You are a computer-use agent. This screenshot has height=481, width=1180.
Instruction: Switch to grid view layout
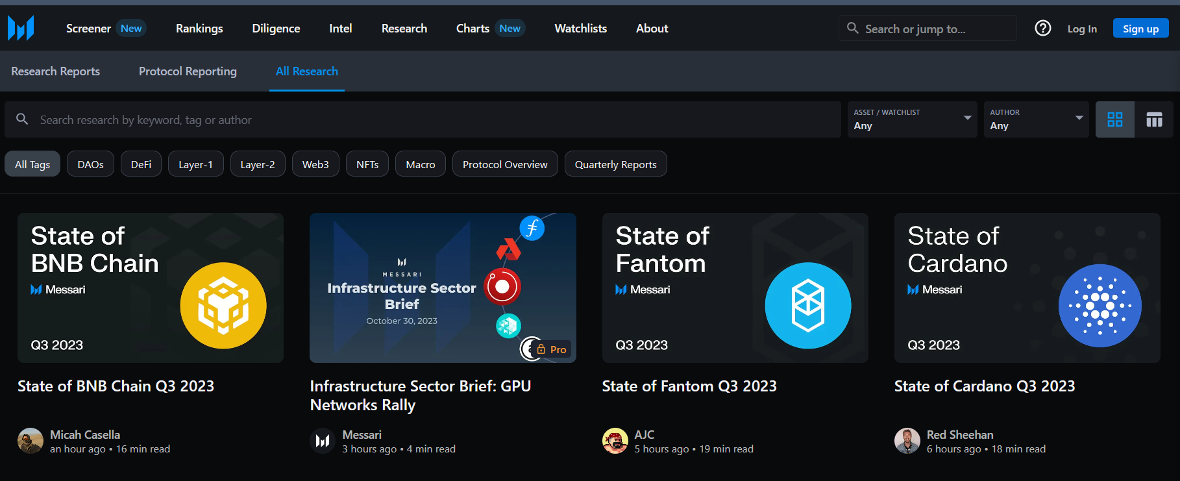tap(1114, 119)
